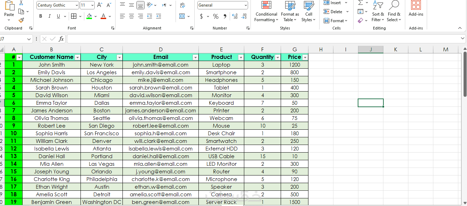Apply middle align to cell text
Screen dimensions: 467x206
[x=131, y=5]
